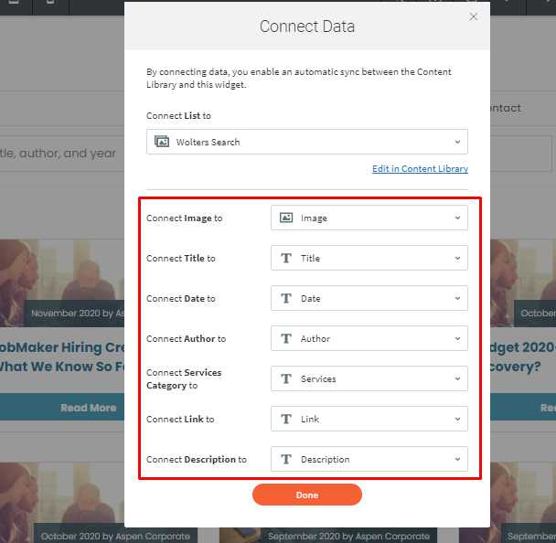Viewport: 556px width, 543px height.
Task: Expand the Connect List dropdown arrow
Action: click(457, 142)
